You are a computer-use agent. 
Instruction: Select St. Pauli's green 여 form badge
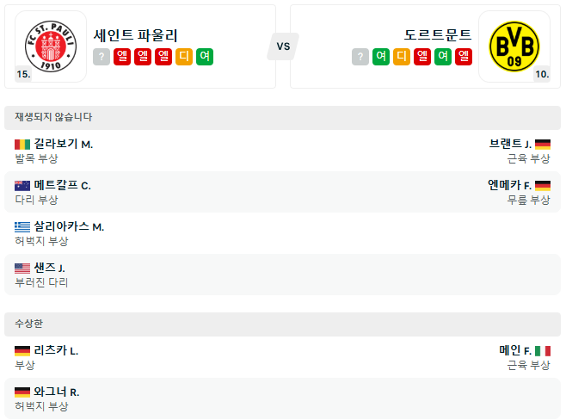click(x=205, y=57)
